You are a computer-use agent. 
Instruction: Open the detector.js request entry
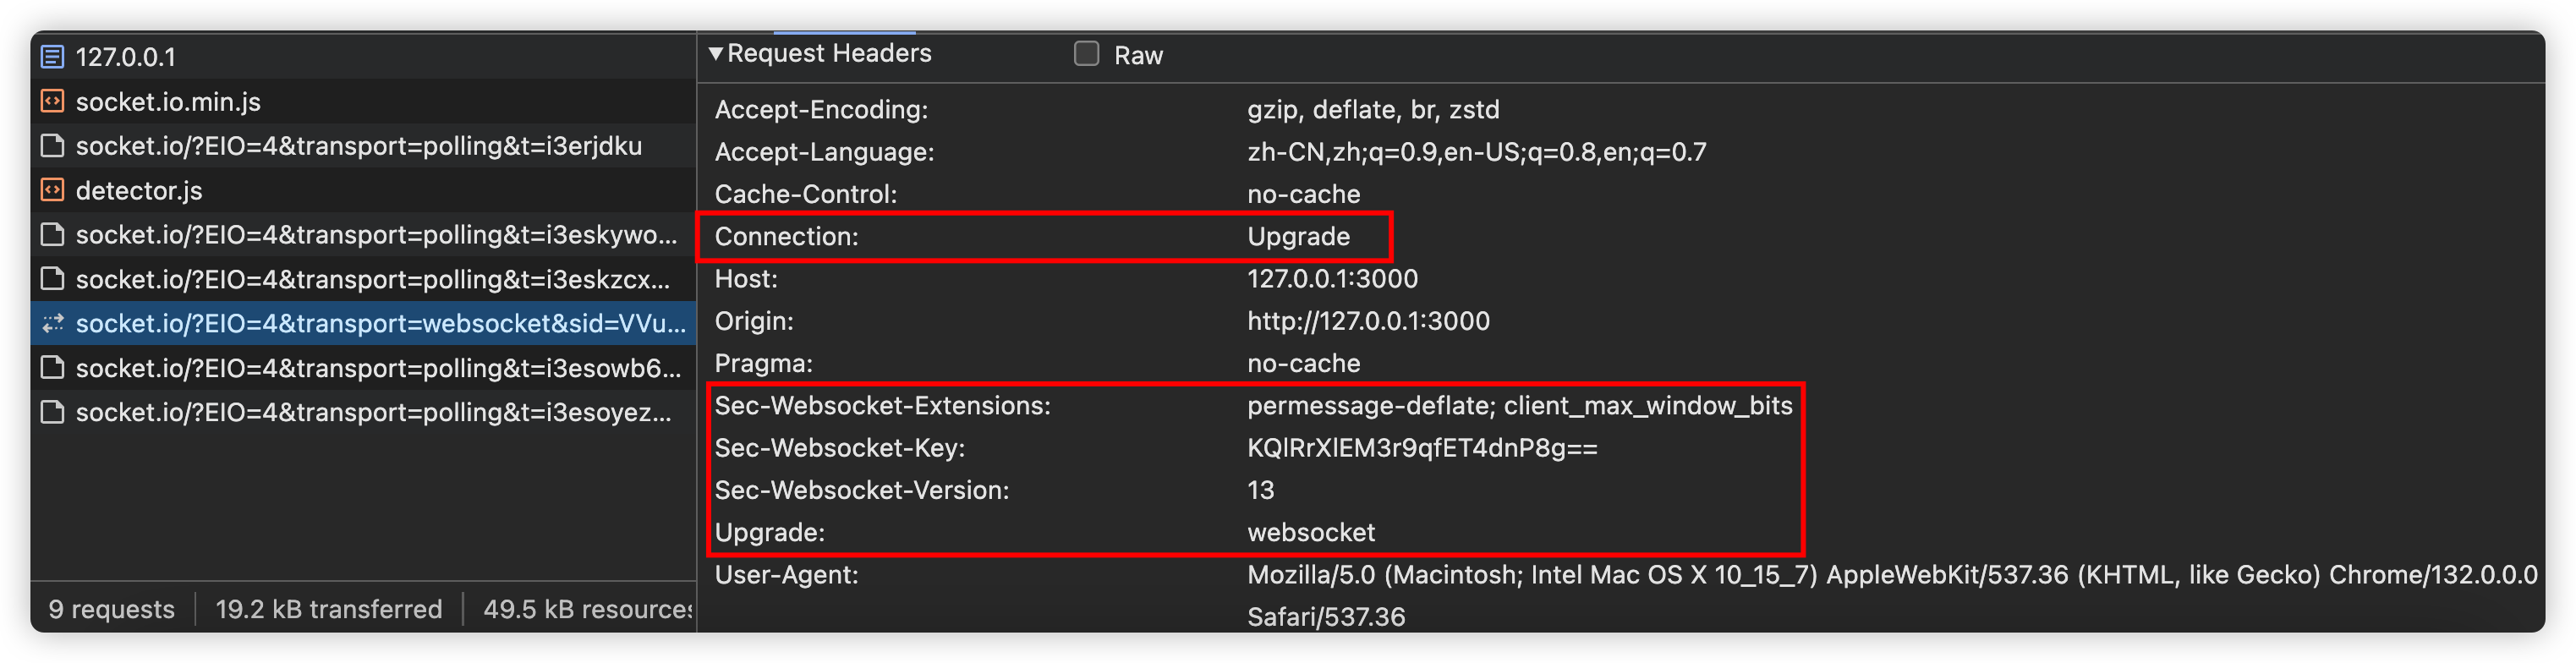click(139, 191)
